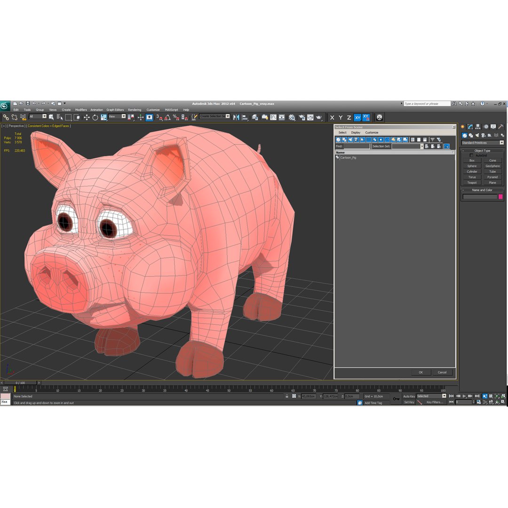Open the Rendering menu

click(135, 110)
